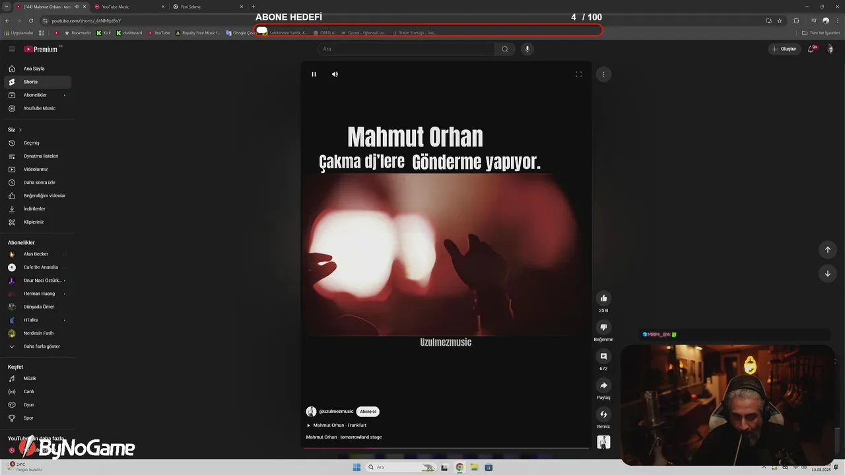
Task: Click the search magnifier button
Action: [x=505, y=49]
